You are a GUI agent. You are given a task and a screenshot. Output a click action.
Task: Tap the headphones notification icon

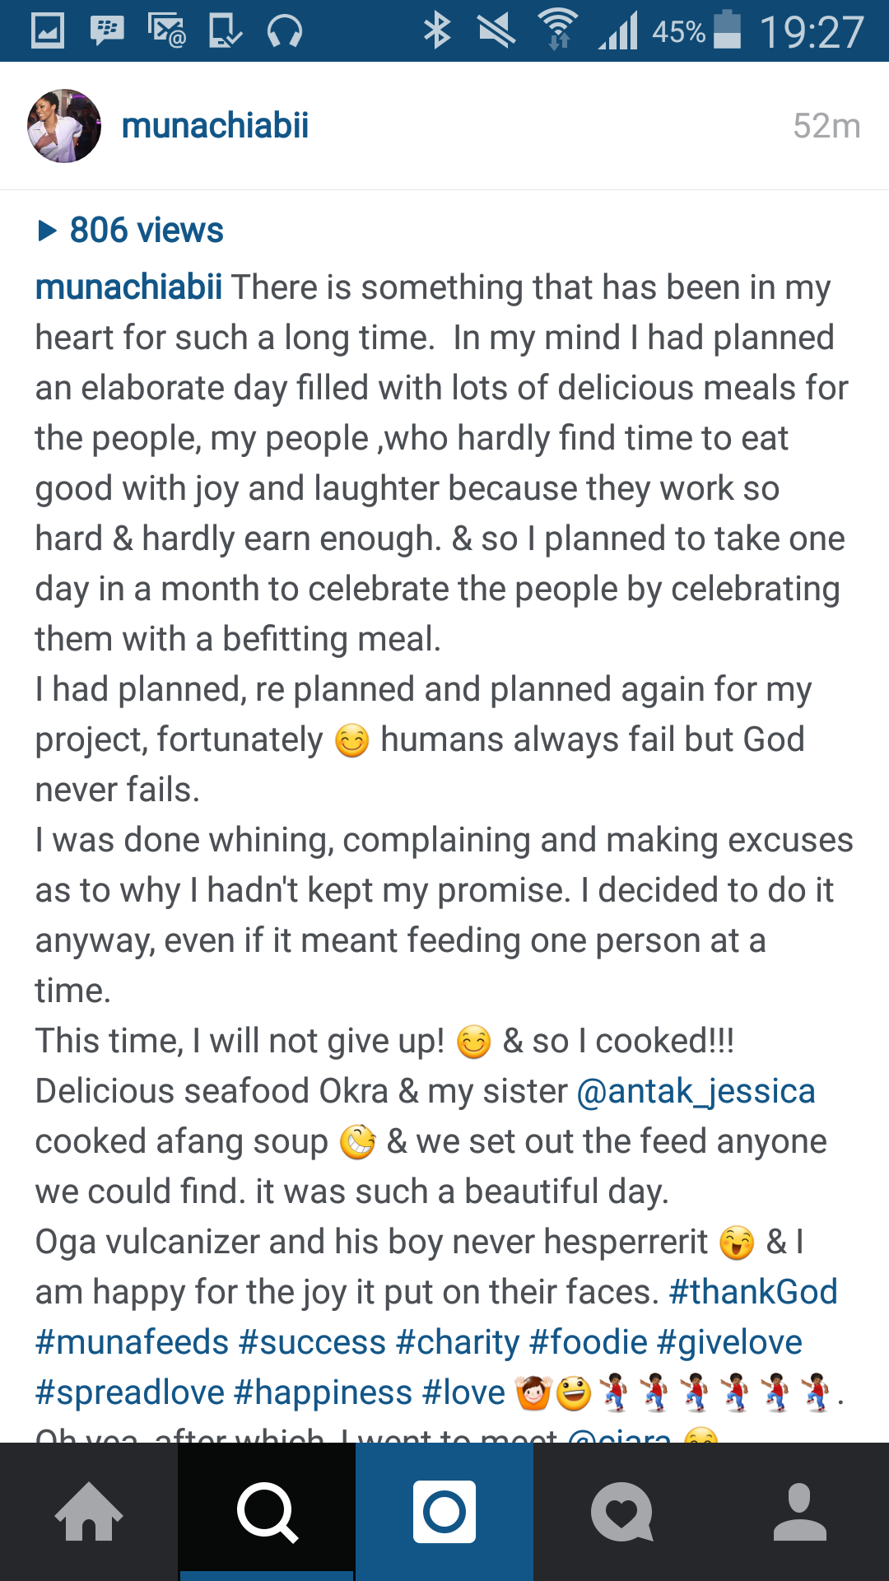pos(285,31)
